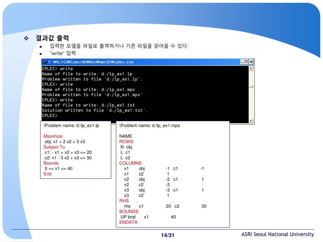This screenshot has height=242, width=323.
Task: Click the 'N obj' row entry
Action: coord(126,147)
